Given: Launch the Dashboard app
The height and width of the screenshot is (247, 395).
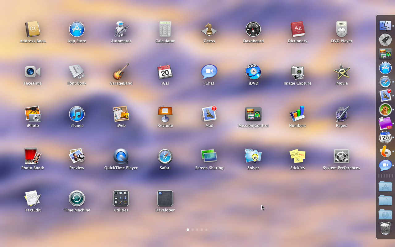Looking at the screenshot, I should coord(253,29).
